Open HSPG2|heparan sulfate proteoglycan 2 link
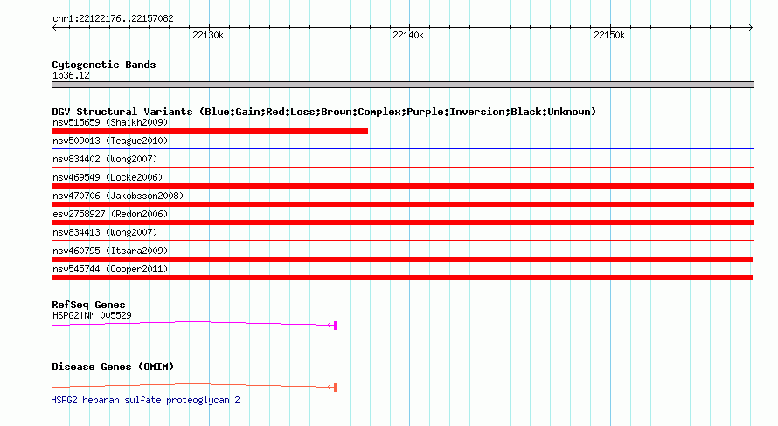This screenshot has height=426, width=778. pos(145,400)
